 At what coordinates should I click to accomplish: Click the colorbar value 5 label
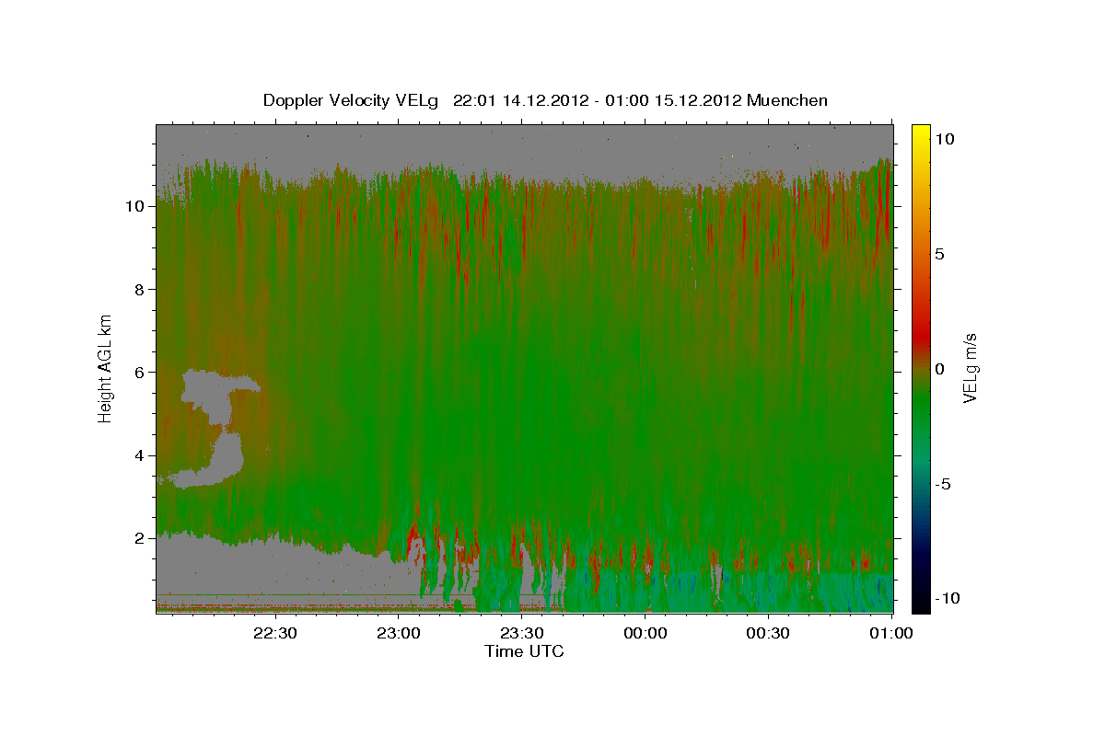(x=939, y=253)
